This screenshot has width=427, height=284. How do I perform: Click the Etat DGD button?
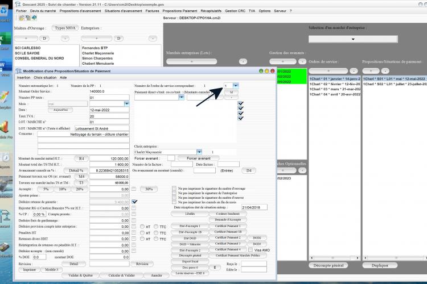pyautogui.click(x=190, y=239)
